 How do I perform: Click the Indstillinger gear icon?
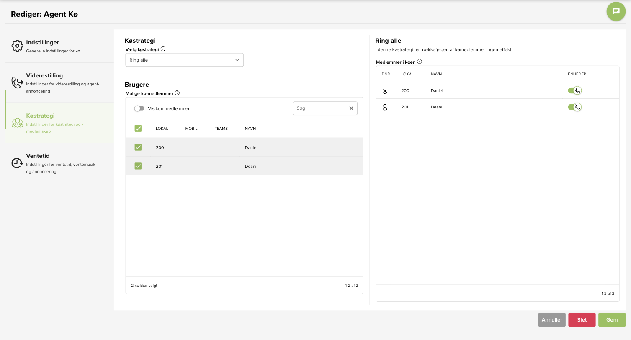[17, 46]
